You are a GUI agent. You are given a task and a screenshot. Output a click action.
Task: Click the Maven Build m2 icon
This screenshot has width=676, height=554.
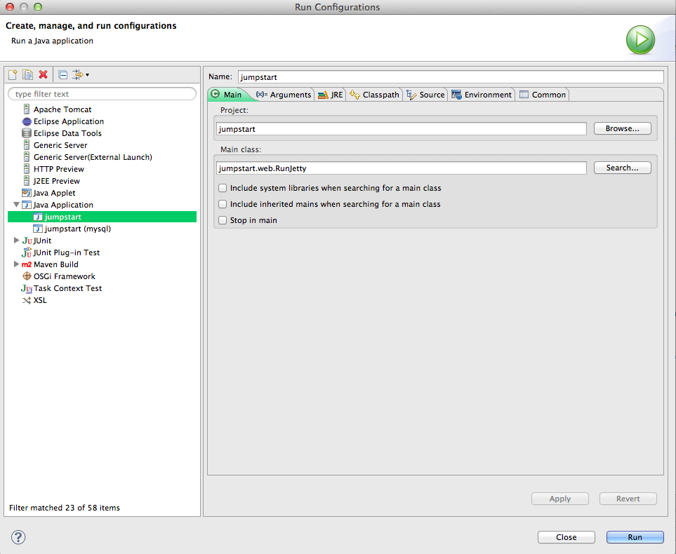pyautogui.click(x=27, y=264)
